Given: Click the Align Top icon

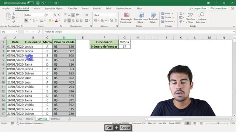Looking at the screenshot, I should click(x=65, y=15).
